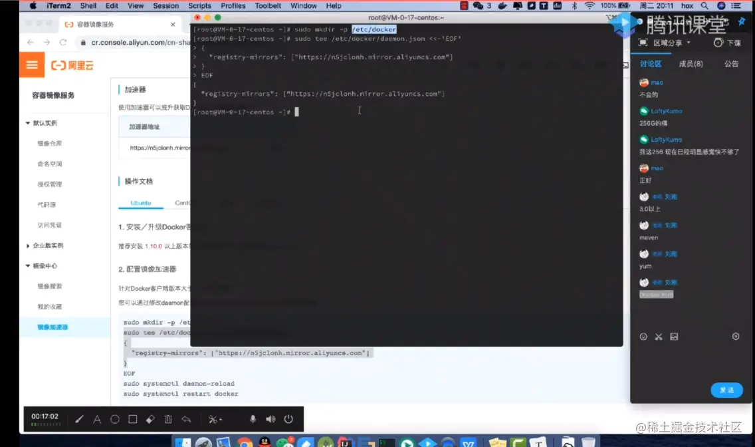The image size is (755, 447).
Task: Open 镜像仓库 in the sidebar
Action: point(50,143)
